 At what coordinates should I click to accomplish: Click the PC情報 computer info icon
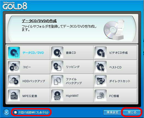tap(101, 96)
